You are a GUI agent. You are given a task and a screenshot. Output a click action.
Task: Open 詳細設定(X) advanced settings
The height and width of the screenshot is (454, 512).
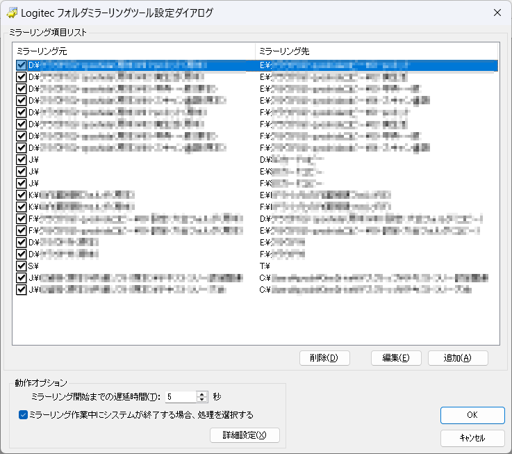[245, 435]
